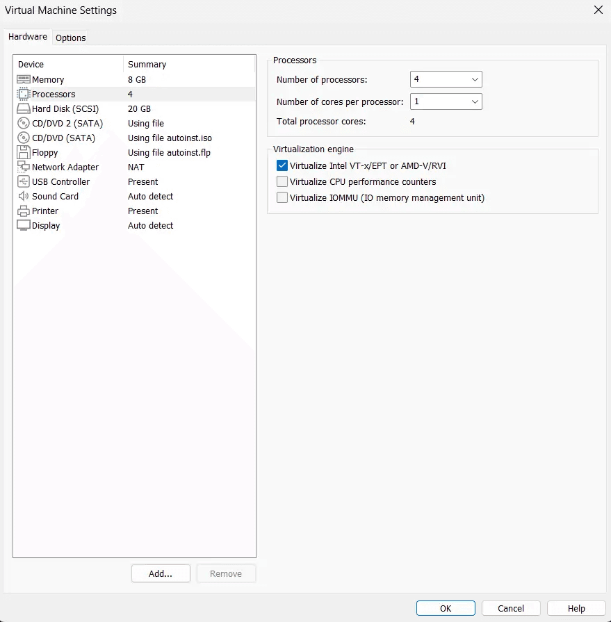Enable Virtualize CPU performance counters checkbox
Image resolution: width=611 pixels, height=622 pixels.
pos(282,181)
